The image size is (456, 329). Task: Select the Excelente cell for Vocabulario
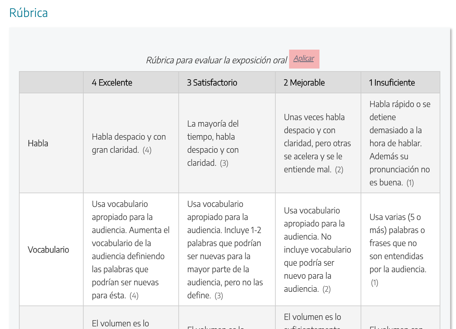(x=131, y=249)
